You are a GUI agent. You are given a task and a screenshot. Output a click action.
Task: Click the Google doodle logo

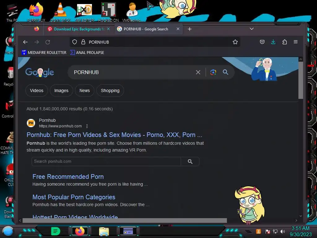(40, 72)
